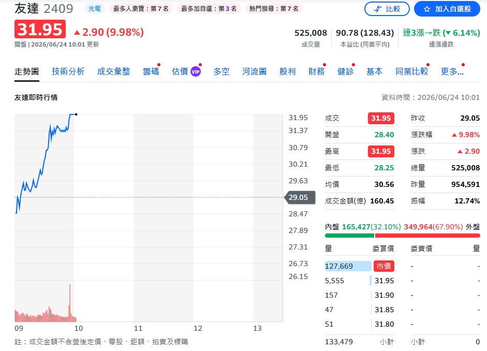
Task: Expand the 更多... menu
Action: [x=452, y=72]
